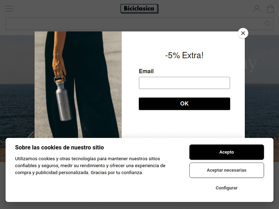
Task: Choose Aceptar necesarias cookies option
Action: [x=227, y=170]
